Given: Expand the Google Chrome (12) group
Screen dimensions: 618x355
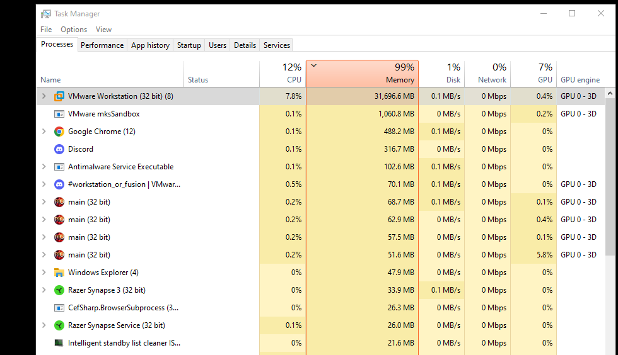Looking at the screenshot, I should pyautogui.click(x=44, y=132).
